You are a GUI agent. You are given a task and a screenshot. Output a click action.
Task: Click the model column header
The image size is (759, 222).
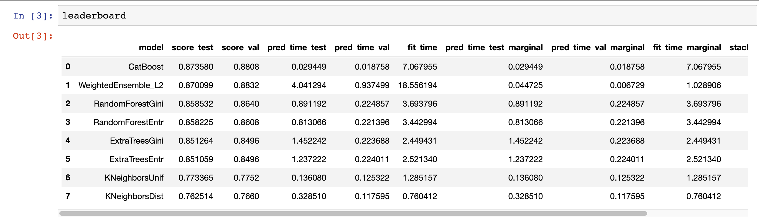pyautogui.click(x=151, y=47)
